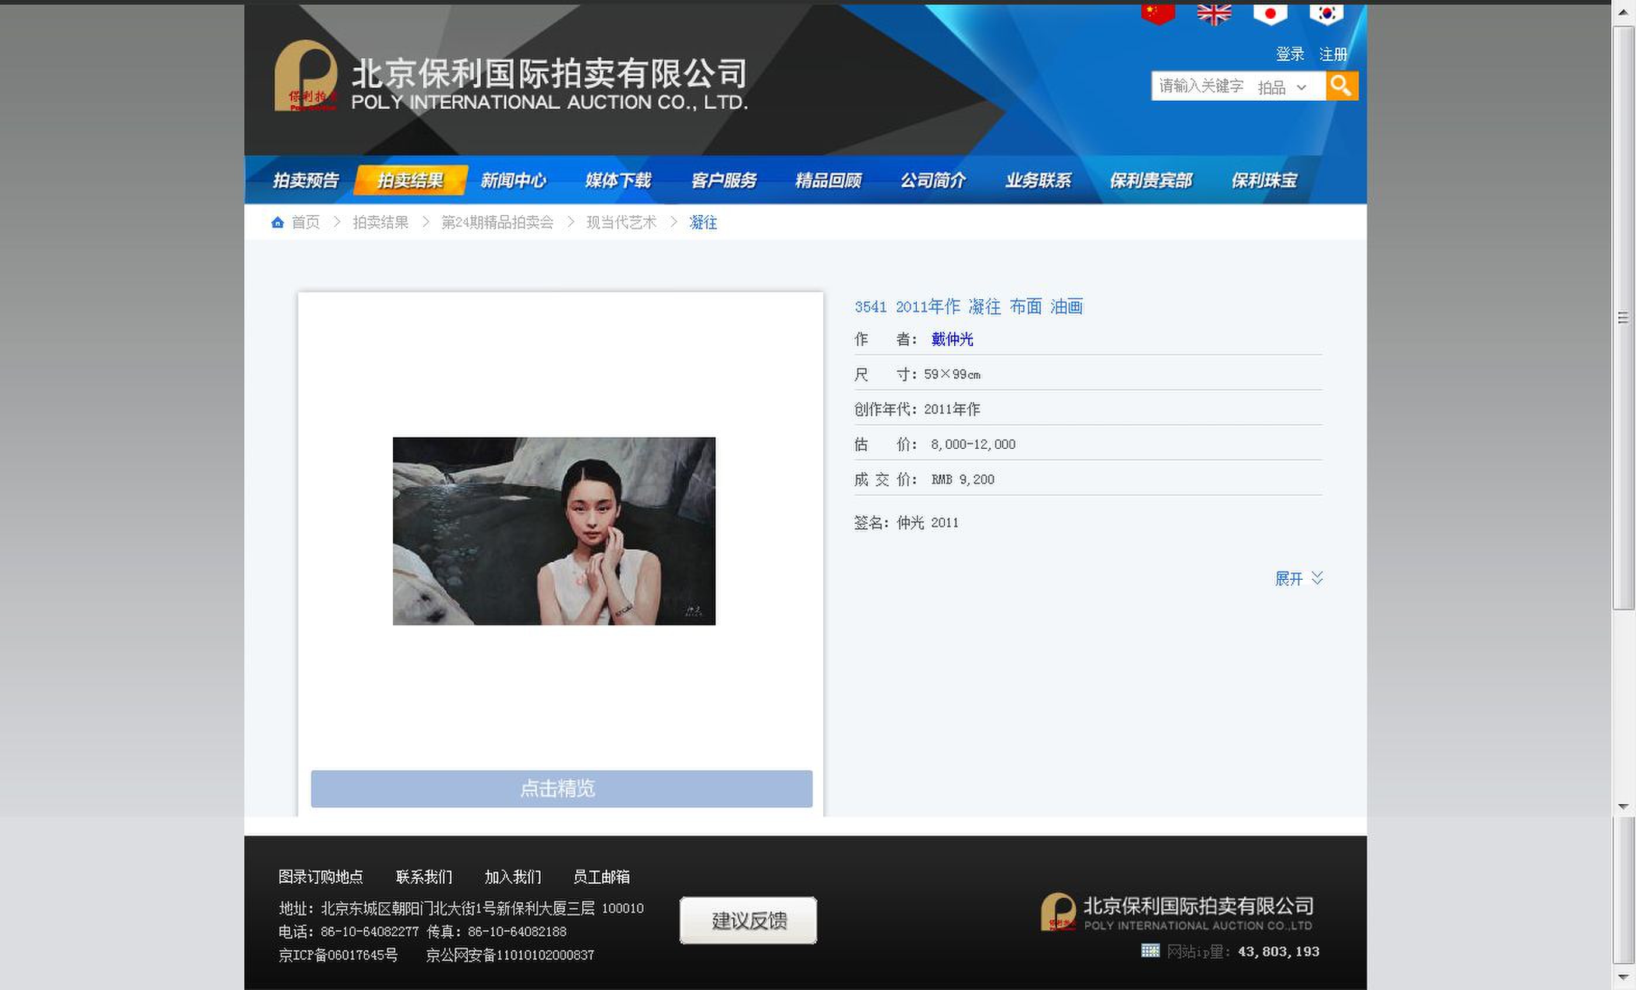Expand details with 展开 chevron

click(x=1299, y=579)
